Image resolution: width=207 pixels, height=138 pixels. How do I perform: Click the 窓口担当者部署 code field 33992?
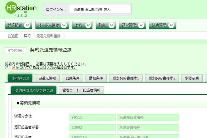tap(92, 127)
